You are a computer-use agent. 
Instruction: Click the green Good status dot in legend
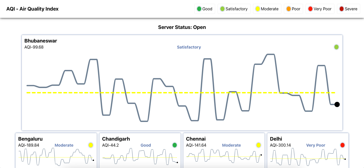(199, 9)
